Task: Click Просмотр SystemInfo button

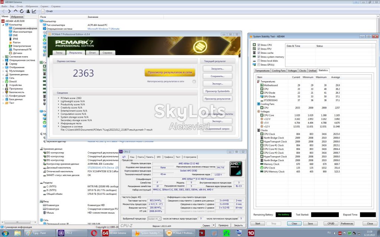Action: (217, 91)
